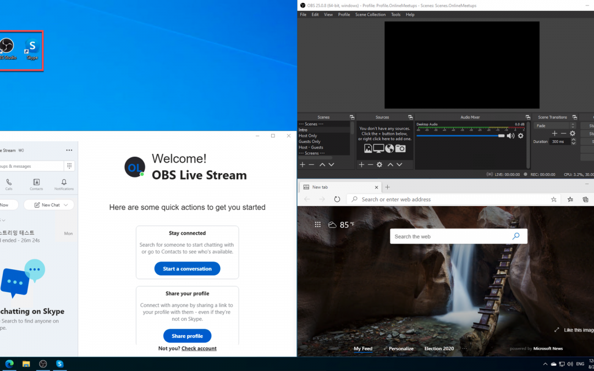Click the Skype search field

[31, 166]
